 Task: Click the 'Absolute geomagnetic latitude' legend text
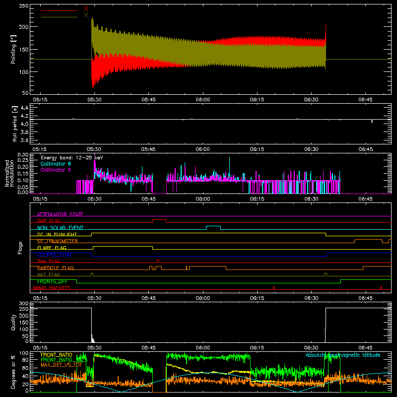tap(343, 355)
